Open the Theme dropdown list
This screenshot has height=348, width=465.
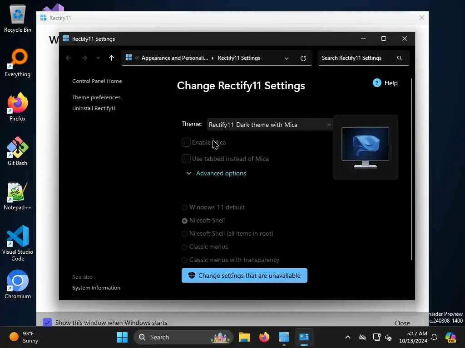270,125
